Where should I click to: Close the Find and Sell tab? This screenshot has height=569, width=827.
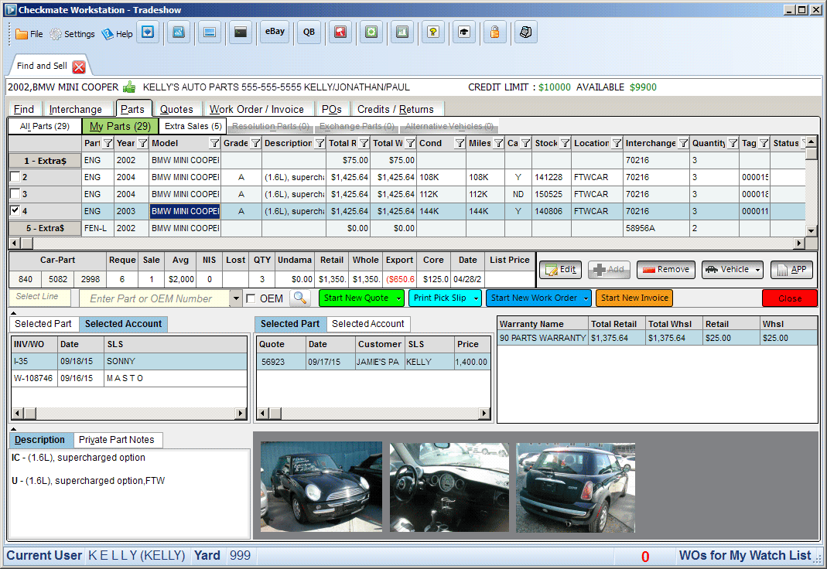(x=79, y=67)
